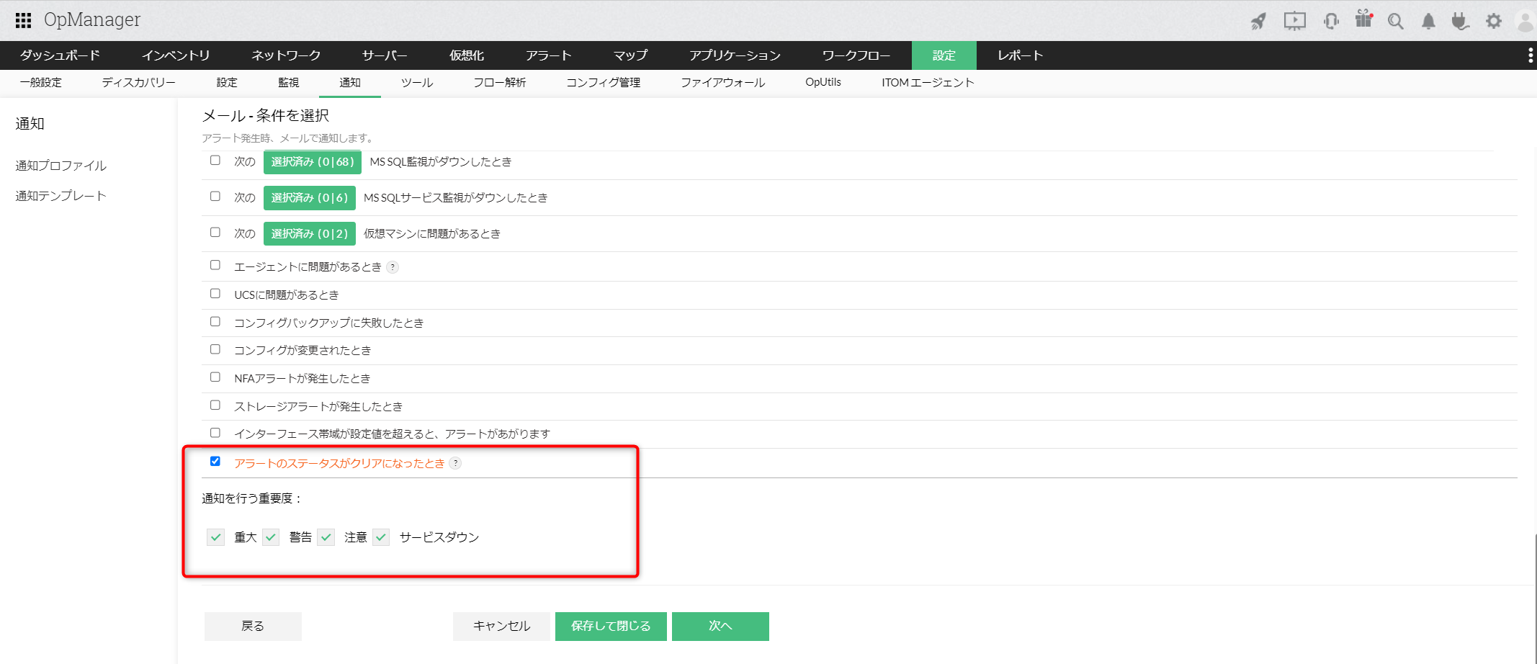
Task: Click the plug integrations icon
Action: point(1460,21)
